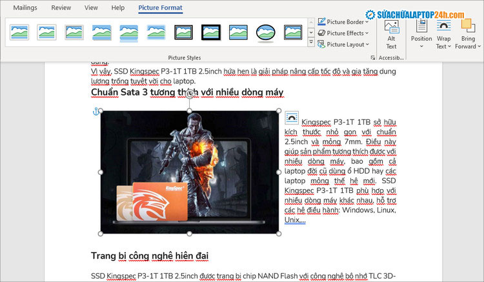Apply the last visible picture style, Compound Frame
The height and width of the screenshot is (282, 484).
point(293,32)
